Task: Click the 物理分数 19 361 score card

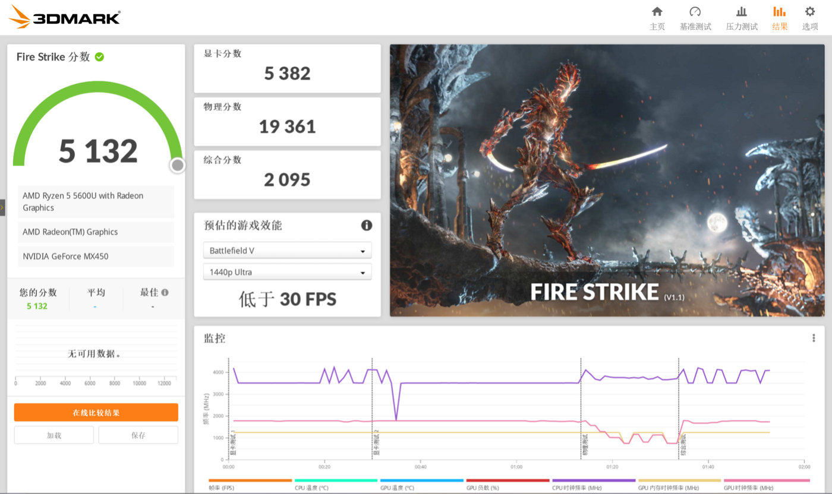Action: click(288, 122)
